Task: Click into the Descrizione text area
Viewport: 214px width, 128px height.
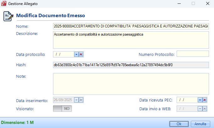Action: 131,40
